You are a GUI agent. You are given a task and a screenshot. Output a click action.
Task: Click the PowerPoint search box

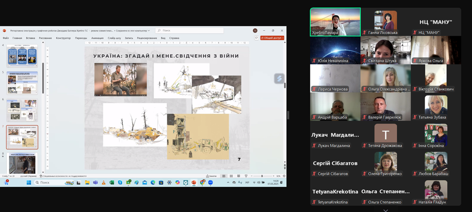[x=189, y=31]
